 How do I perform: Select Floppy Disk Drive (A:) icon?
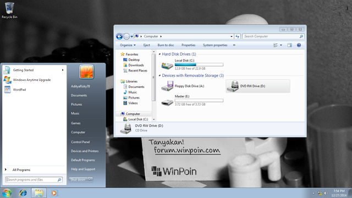click(x=167, y=86)
